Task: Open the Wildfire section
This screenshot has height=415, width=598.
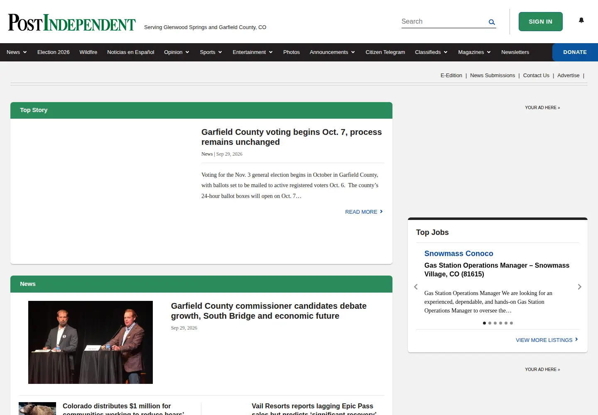Action: 88,52
